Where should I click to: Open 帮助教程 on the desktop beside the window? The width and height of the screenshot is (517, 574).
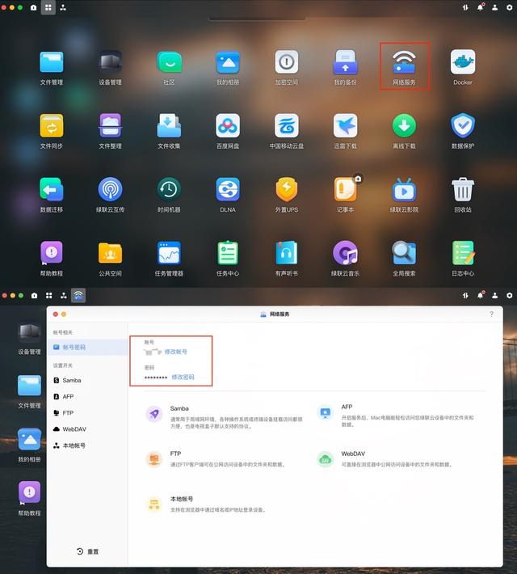(x=29, y=498)
